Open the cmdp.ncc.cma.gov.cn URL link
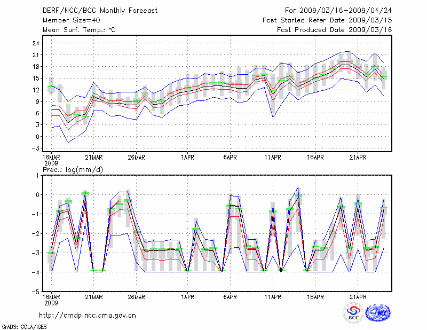This screenshot has width=427, height=330. tap(88, 315)
